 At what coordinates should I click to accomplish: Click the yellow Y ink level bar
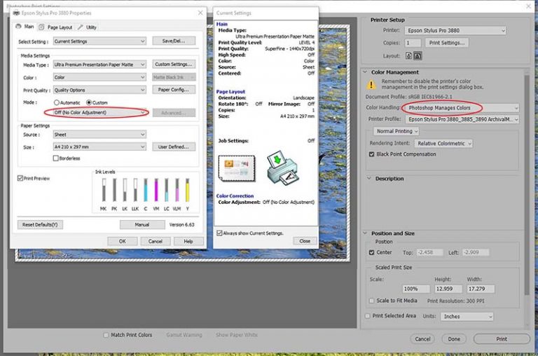187,190
